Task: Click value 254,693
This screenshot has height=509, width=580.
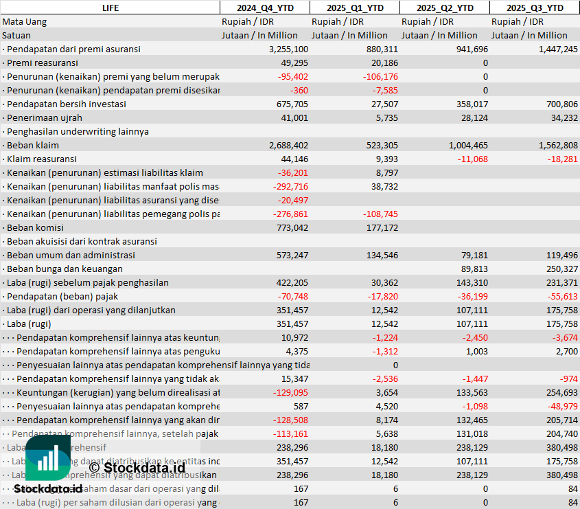Action: point(562,392)
